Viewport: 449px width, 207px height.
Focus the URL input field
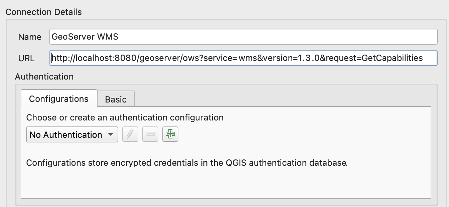pyautogui.click(x=429, y=58)
